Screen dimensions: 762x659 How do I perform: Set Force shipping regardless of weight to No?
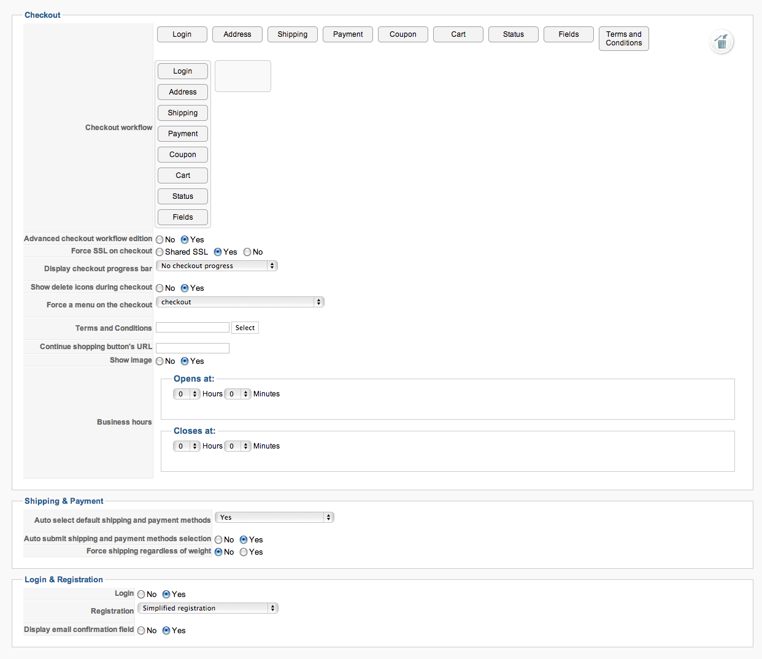pos(218,552)
